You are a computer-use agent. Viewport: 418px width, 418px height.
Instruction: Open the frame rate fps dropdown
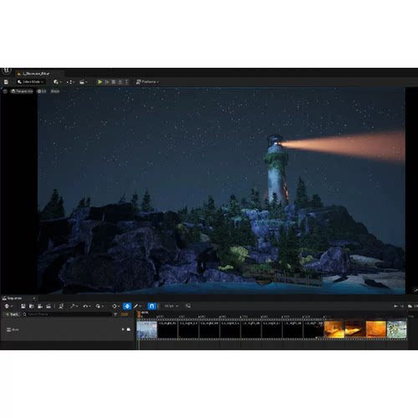[x=171, y=306]
